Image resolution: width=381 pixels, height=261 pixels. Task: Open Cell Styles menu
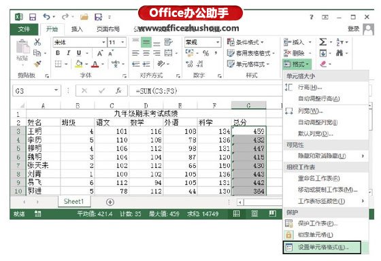click(x=248, y=64)
